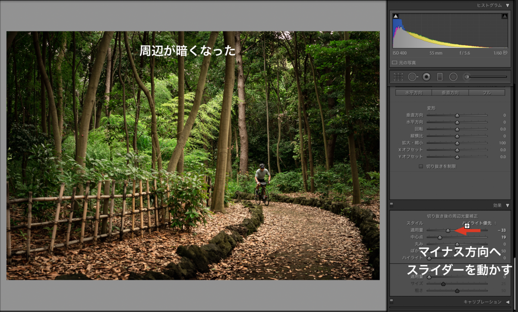Click the 垂直方向 transform slider
The height and width of the screenshot is (312, 518).
(457, 115)
